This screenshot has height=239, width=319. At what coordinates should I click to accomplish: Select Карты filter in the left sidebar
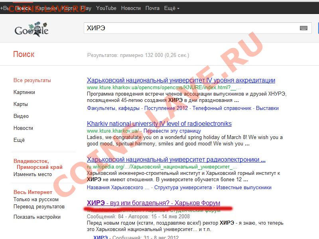[21, 104]
